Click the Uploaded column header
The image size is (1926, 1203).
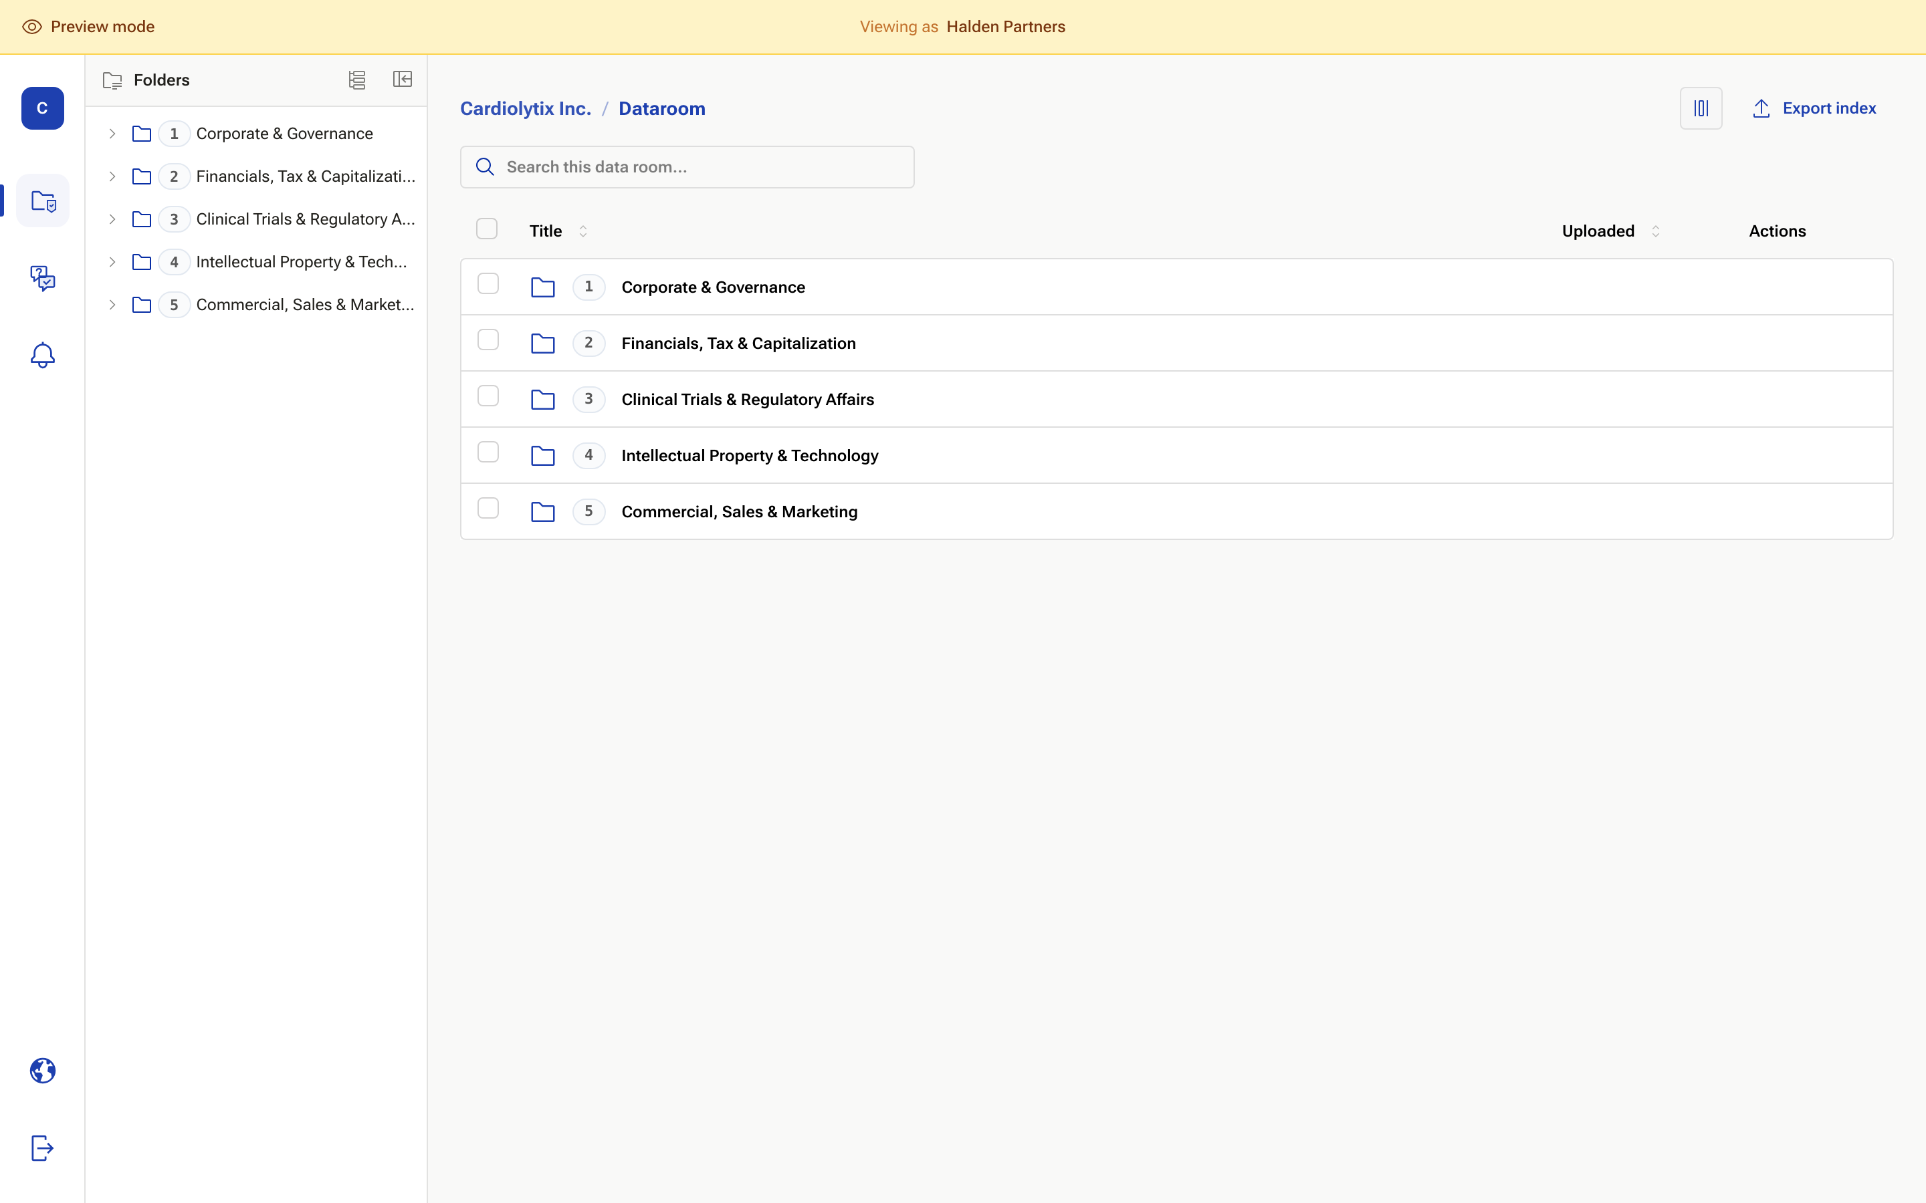coord(1598,231)
